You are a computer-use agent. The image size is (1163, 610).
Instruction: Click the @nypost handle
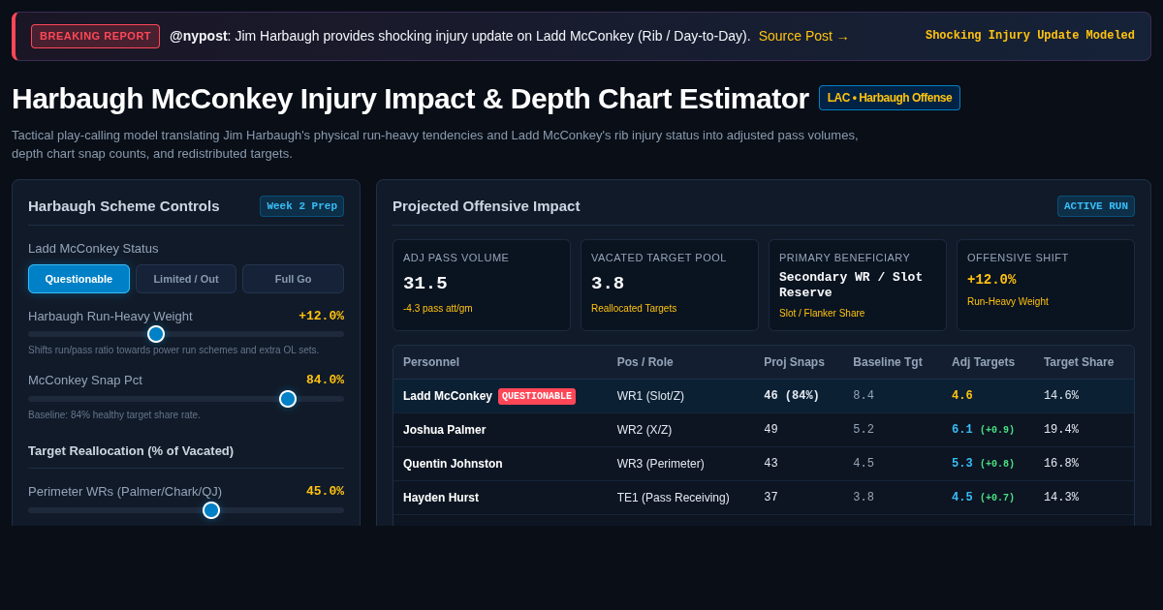coord(198,36)
